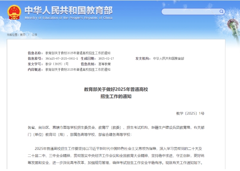Click the 发文机构 label
Viewport: 240px width, 171px height.
(143, 58)
